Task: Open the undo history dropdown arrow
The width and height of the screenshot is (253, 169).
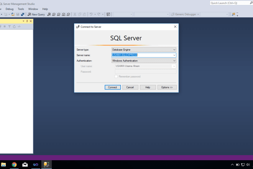Action: tap(95, 14)
